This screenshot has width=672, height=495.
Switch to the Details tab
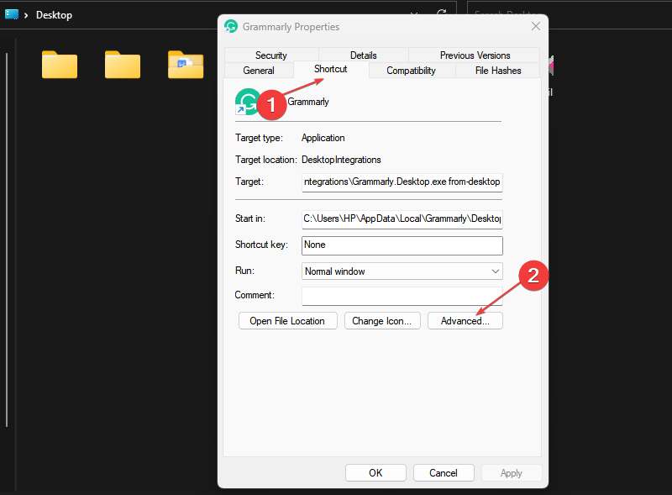click(364, 55)
